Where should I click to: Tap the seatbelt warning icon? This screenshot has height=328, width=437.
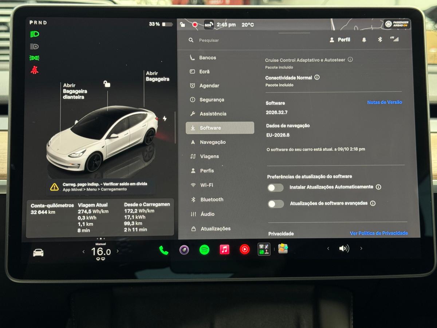[35, 70]
